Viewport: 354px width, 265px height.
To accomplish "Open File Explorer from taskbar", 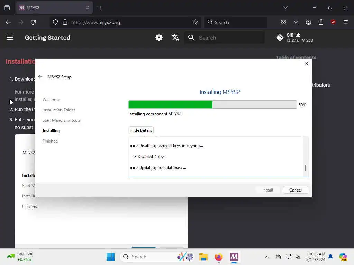I will (203, 257).
